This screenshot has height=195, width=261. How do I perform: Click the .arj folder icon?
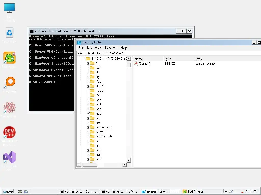[92, 145]
